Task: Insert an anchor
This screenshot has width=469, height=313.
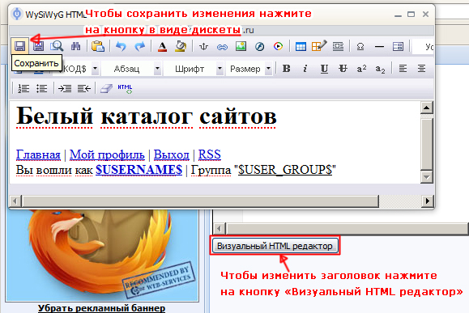Action: tap(203, 46)
